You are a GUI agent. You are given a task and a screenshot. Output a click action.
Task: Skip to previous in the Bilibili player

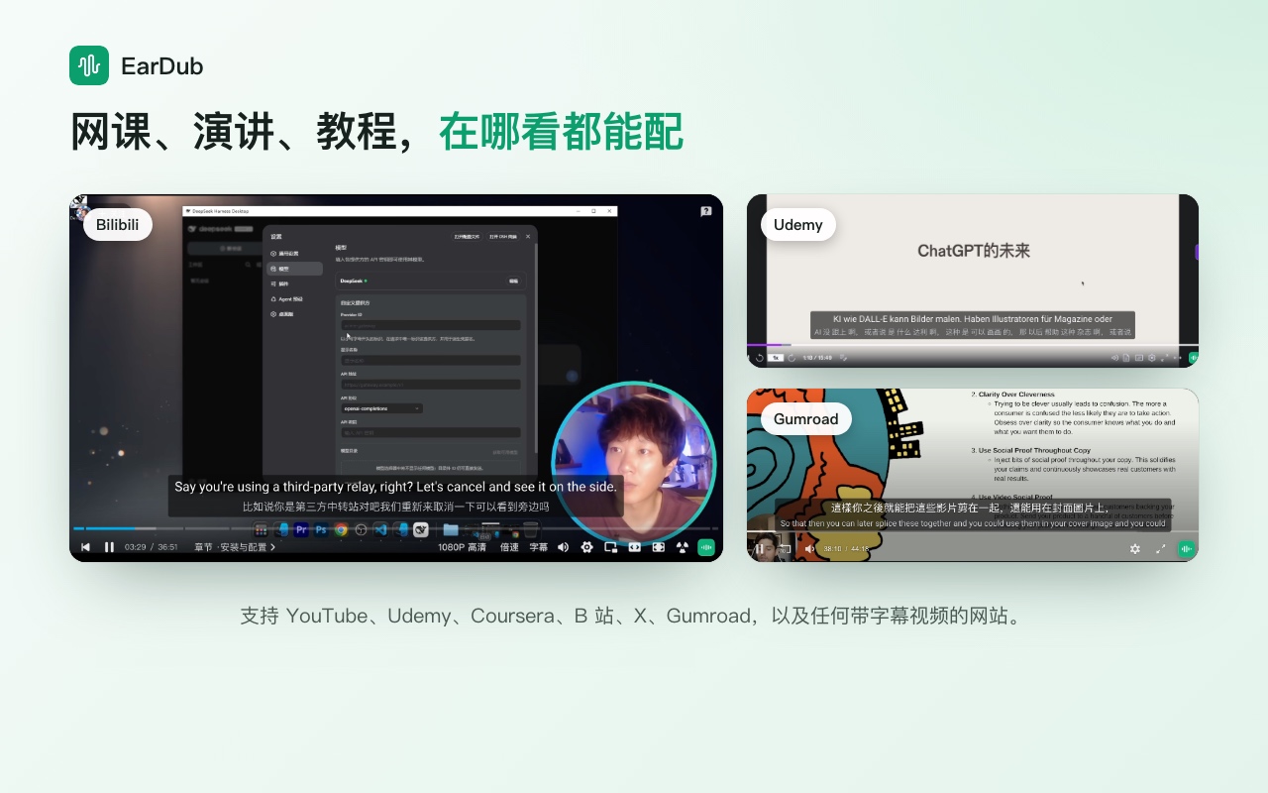(86, 547)
